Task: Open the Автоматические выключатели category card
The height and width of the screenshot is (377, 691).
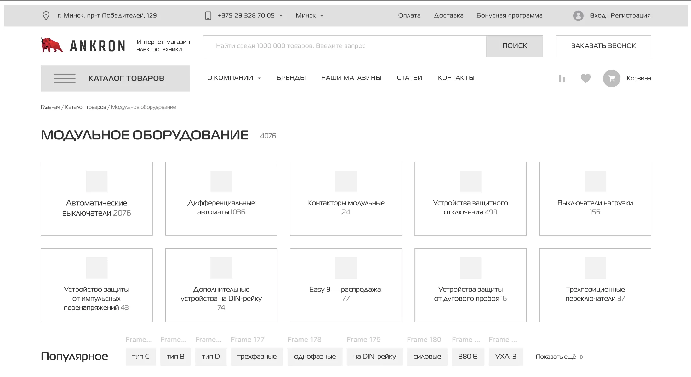Action: click(97, 199)
